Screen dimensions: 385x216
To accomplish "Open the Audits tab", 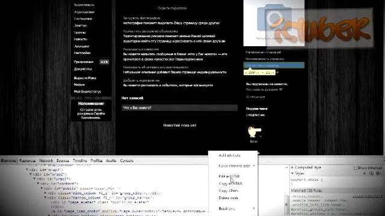I will click(x=111, y=161).
